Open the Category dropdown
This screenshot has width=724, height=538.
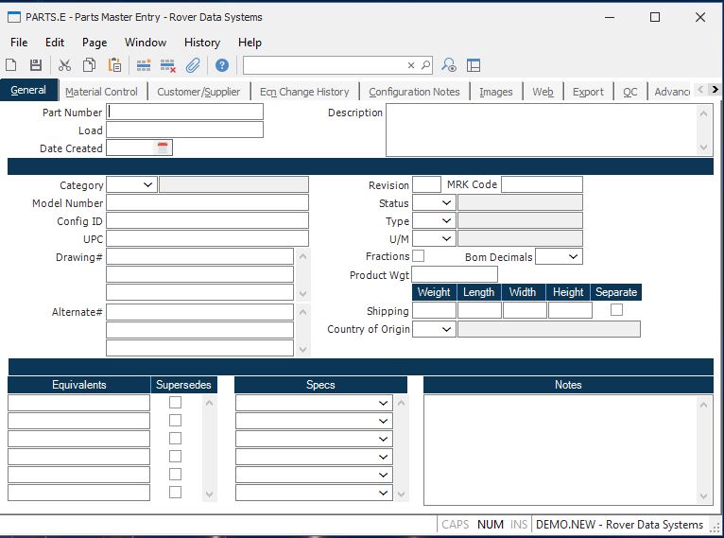147,185
